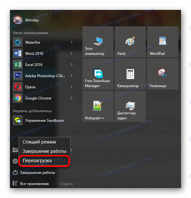Expand Word 2016 jump list arrow
The image size is (191, 198).
pos(72,53)
